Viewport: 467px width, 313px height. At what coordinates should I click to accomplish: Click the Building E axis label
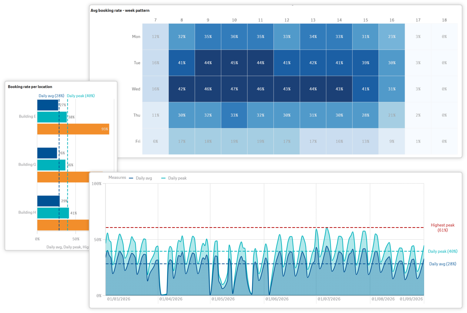[x=27, y=116]
